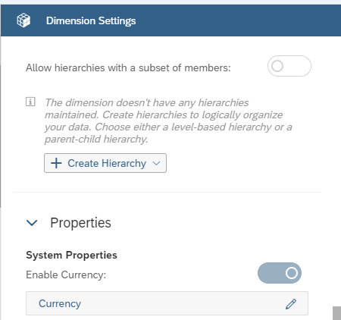Screen dimensions: 341x320
Task: Click the plus icon on Create Hierarchy
Action: [56, 163]
